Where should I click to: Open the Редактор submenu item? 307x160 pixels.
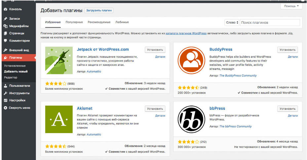(x=11, y=78)
